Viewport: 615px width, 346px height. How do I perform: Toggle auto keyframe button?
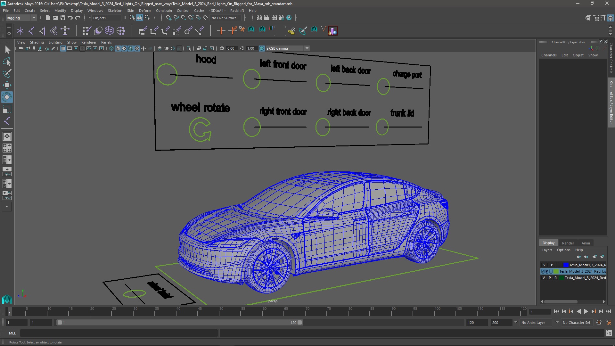pyautogui.click(x=599, y=323)
